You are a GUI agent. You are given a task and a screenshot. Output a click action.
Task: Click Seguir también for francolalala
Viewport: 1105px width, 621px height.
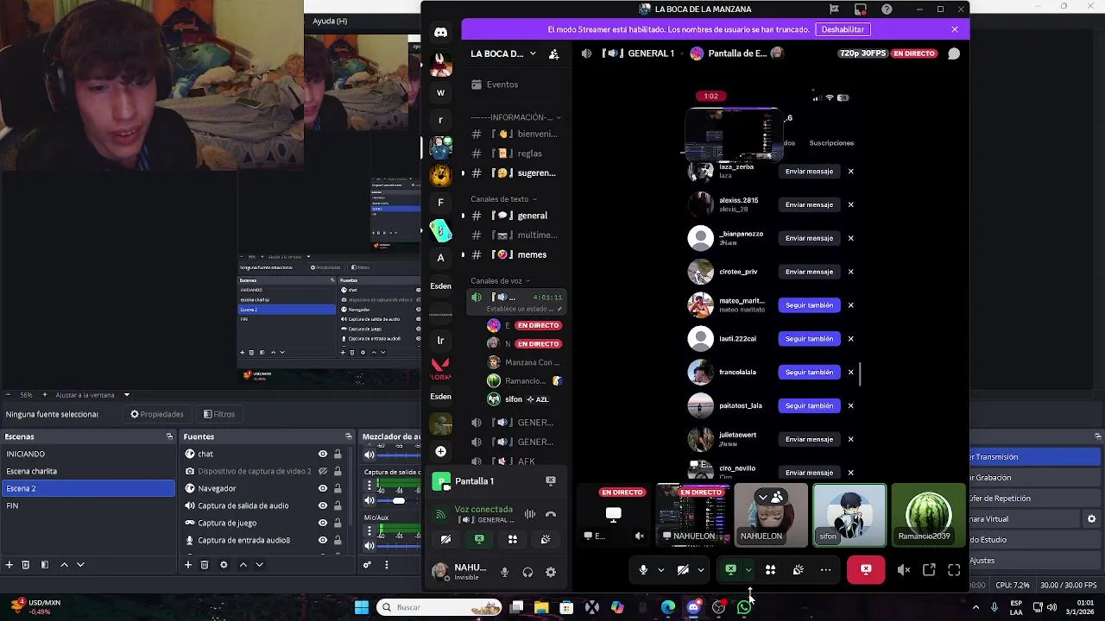[x=809, y=373]
